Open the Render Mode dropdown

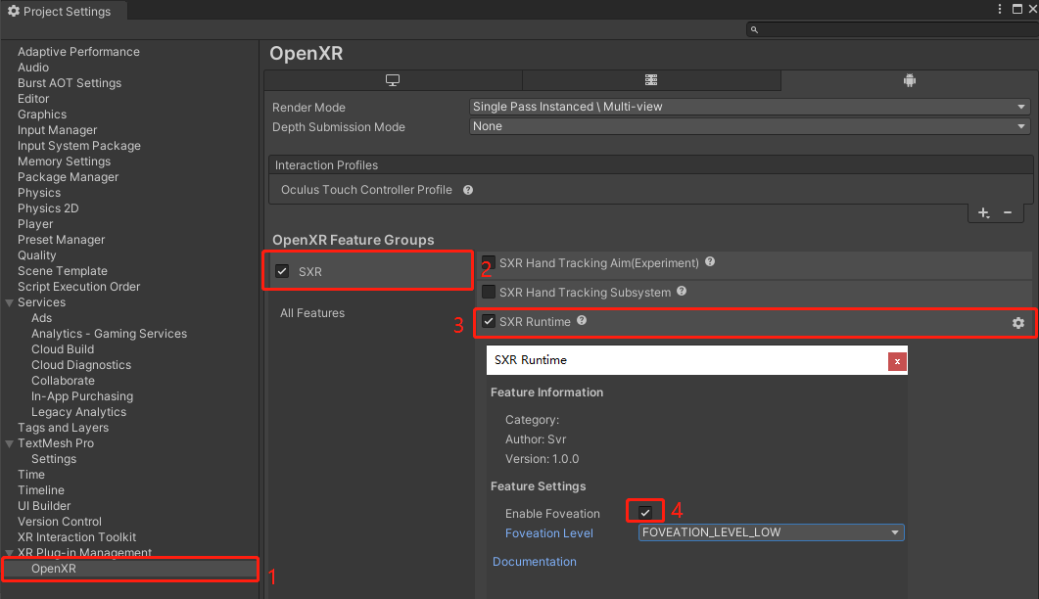[749, 107]
